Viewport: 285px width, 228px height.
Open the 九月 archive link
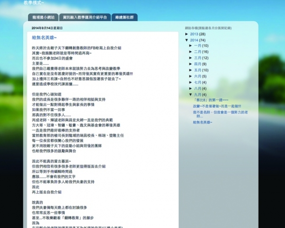coord(198,95)
